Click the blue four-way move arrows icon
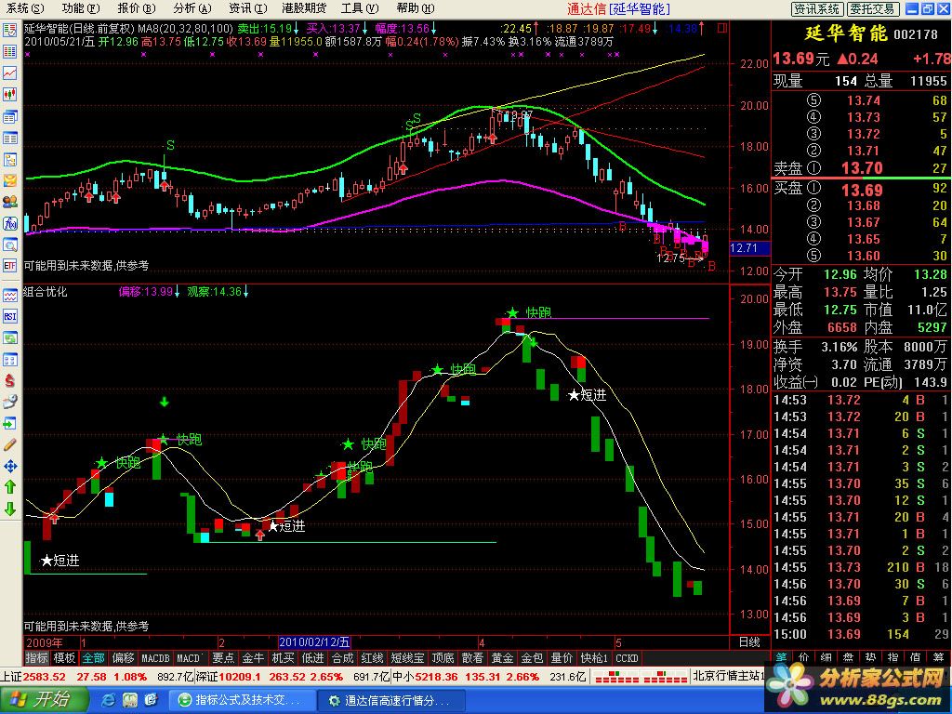952x714 pixels. (x=9, y=467)
